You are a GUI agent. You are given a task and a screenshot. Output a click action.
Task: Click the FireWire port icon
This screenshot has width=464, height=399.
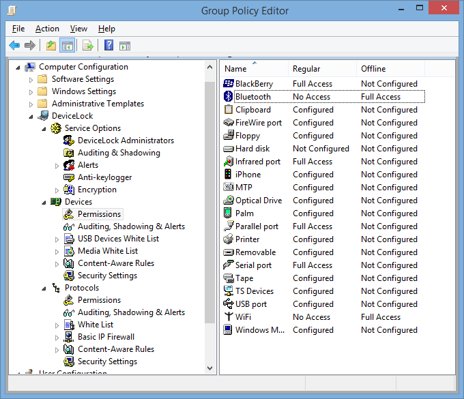[229, 122]
